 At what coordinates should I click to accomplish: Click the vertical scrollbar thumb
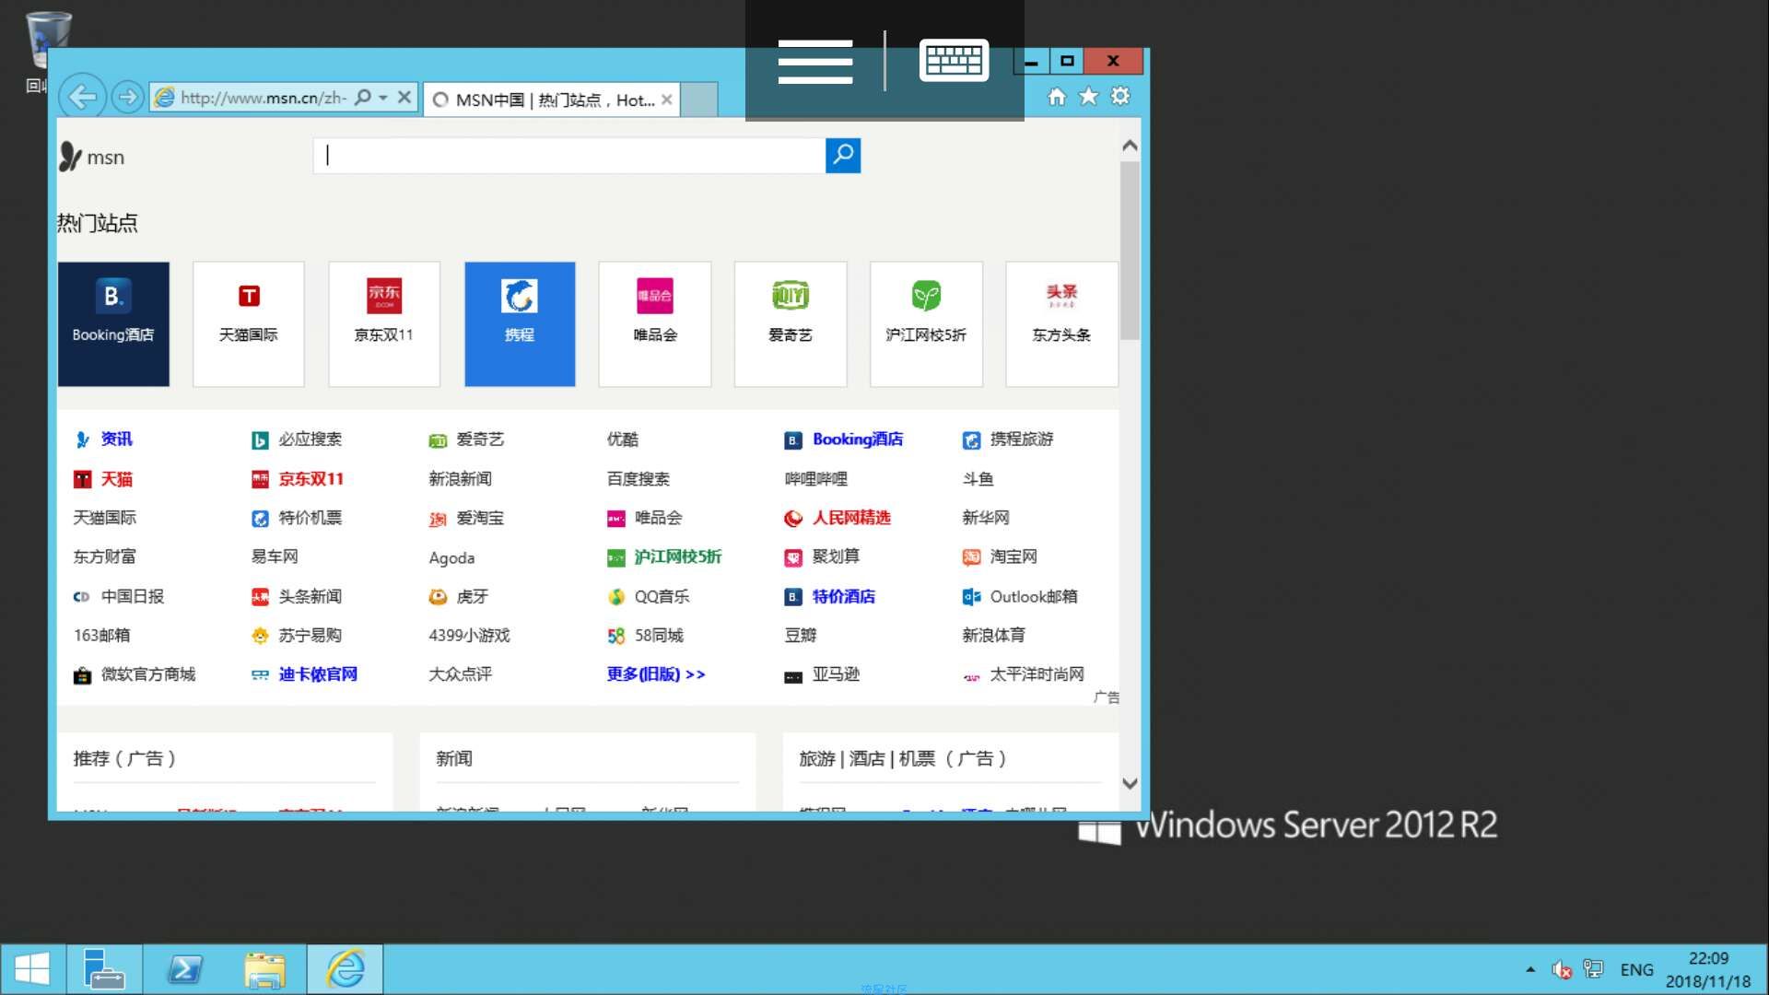(x=1130, y=251)
